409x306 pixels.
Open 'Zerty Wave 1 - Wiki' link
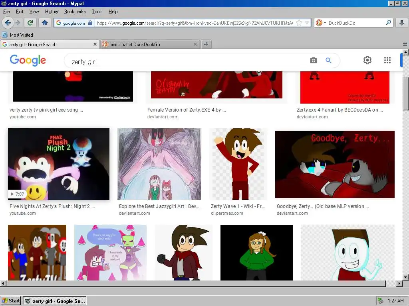pyautogui.click(x=238, y=206)
